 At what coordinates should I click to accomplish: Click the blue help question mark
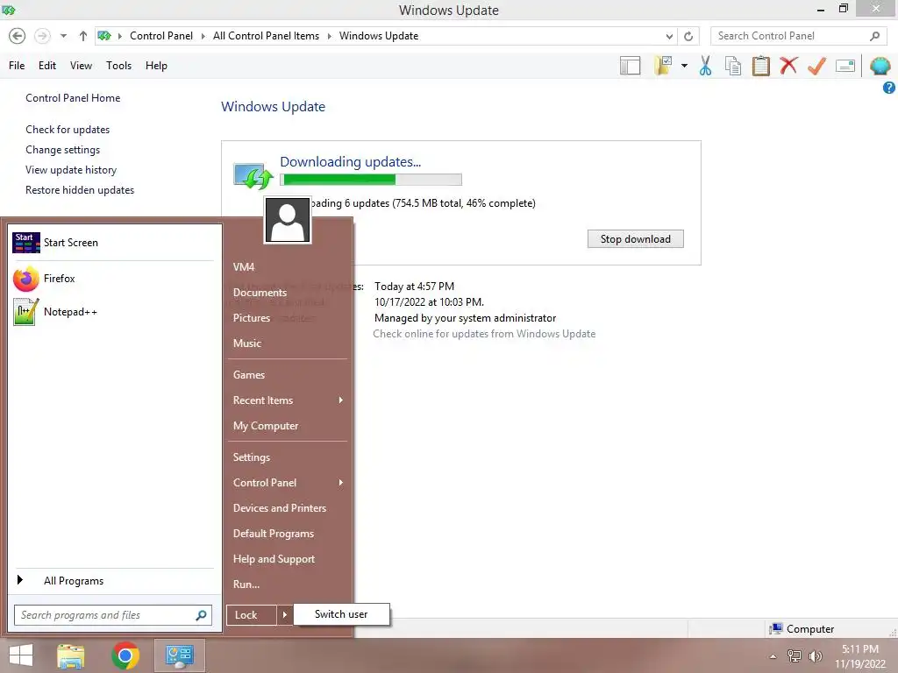pyautogui.click(x=889, y=88)
